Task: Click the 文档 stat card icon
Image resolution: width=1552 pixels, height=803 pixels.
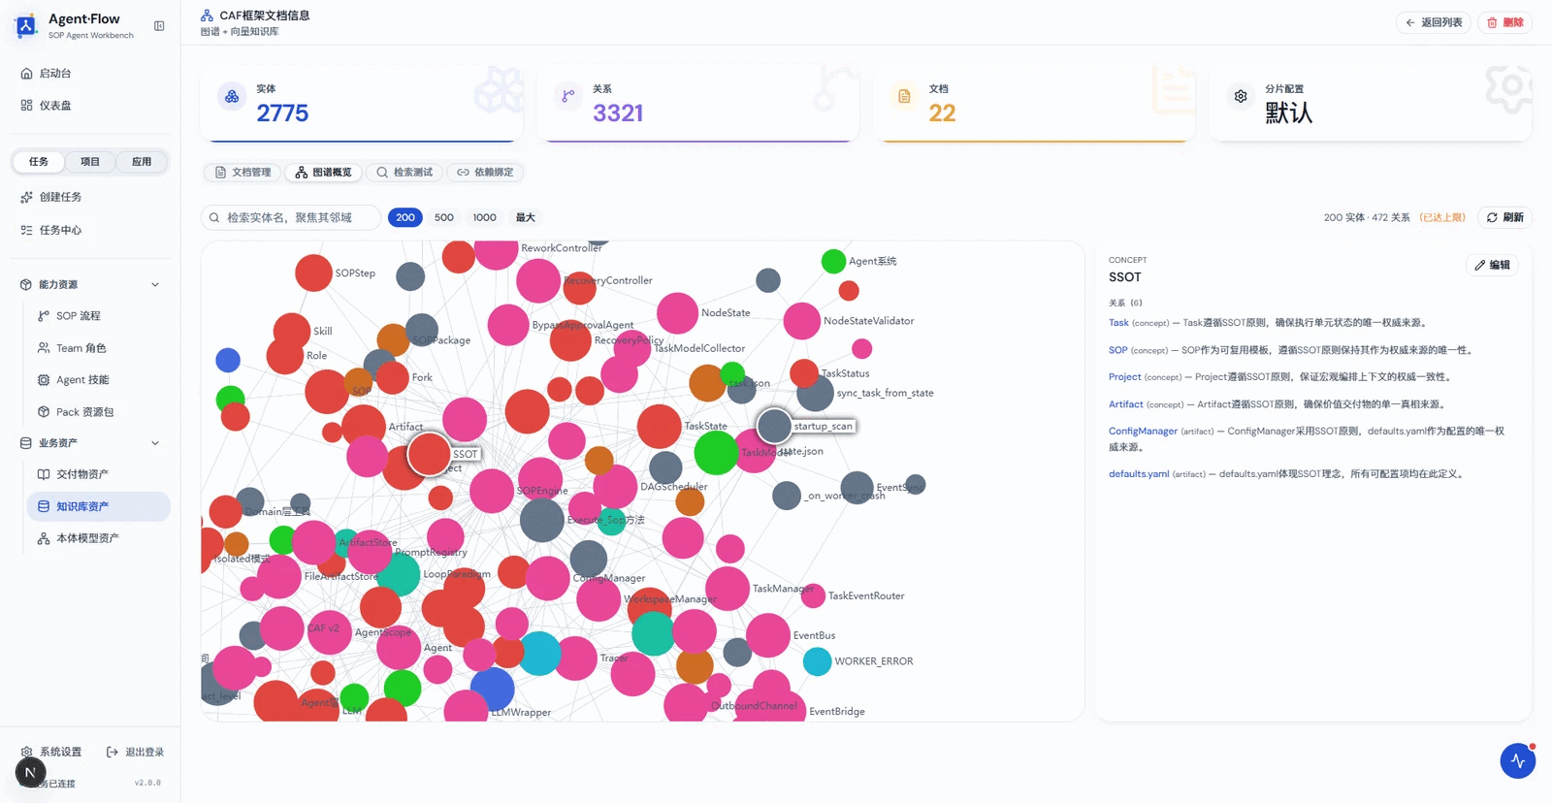Action: [x=904, y=96]
